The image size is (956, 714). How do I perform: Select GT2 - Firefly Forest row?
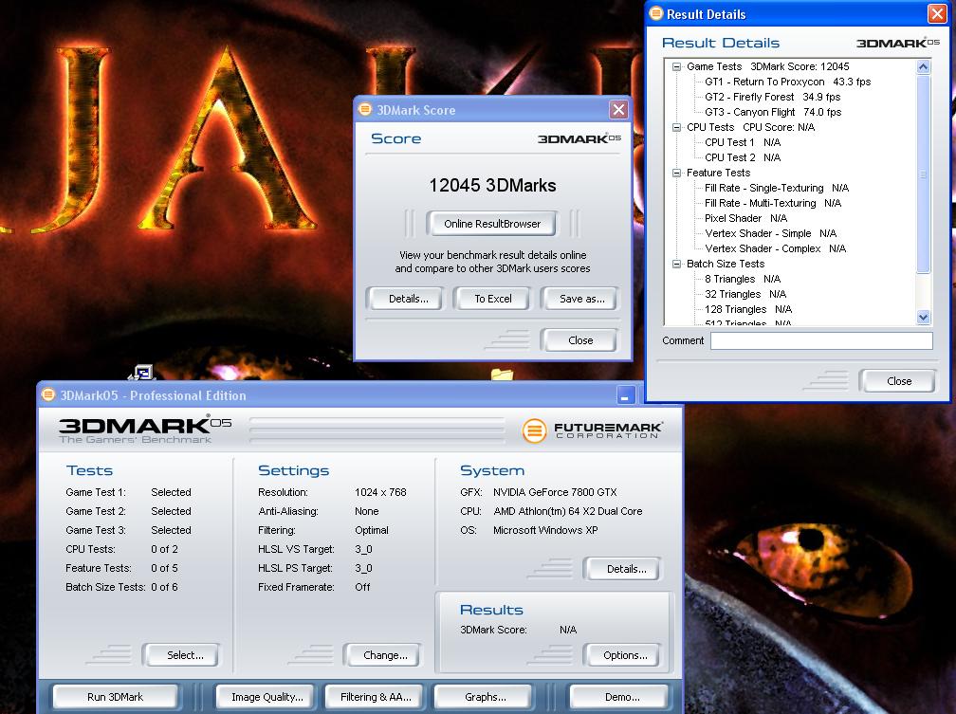point(772,97)
